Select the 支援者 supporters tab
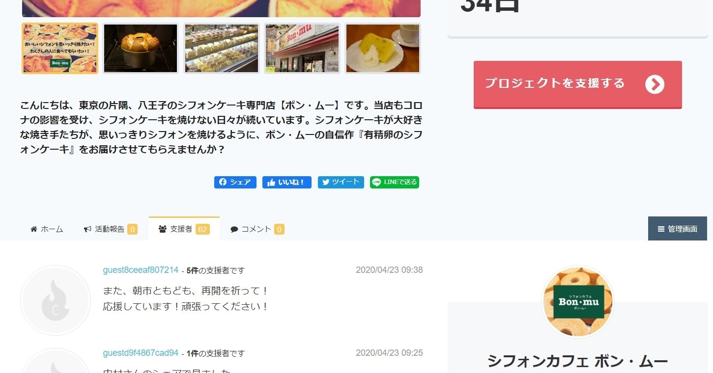Viewport: 713px width, 373px height. click(184, 229)
